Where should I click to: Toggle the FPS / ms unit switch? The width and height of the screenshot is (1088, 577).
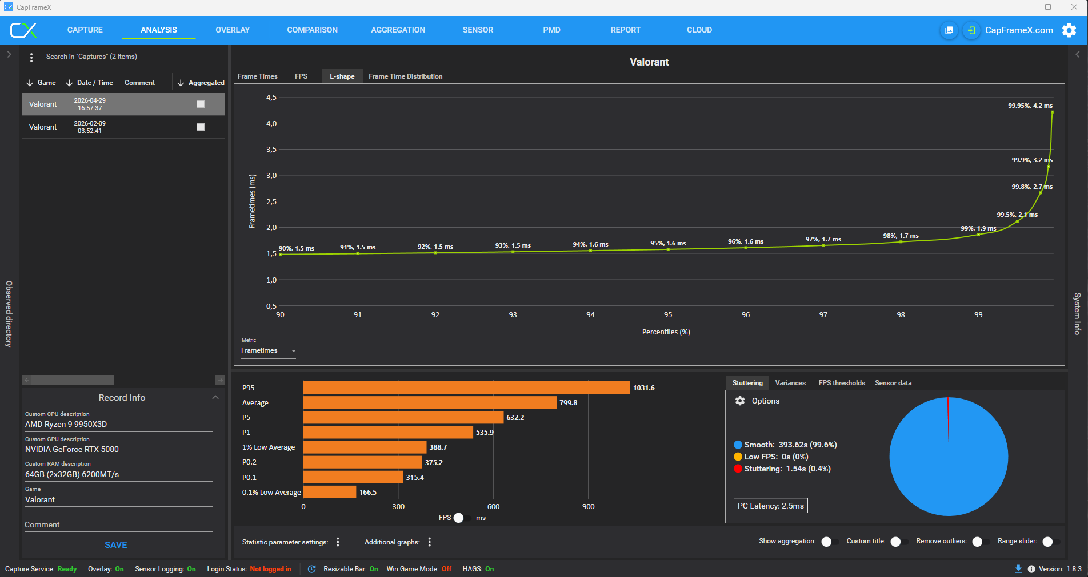point(462,518)
